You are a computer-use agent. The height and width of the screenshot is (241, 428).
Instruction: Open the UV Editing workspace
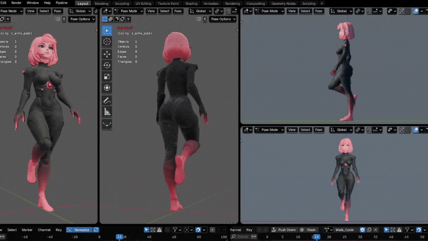(143, 4)
